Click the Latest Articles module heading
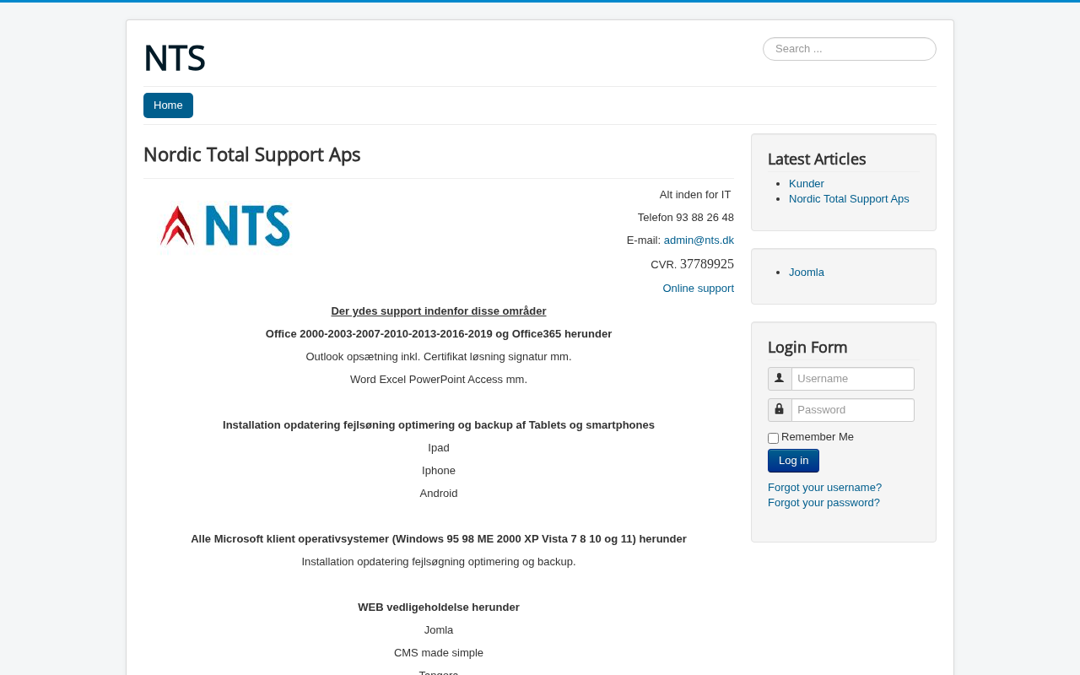 click(817, 159)
